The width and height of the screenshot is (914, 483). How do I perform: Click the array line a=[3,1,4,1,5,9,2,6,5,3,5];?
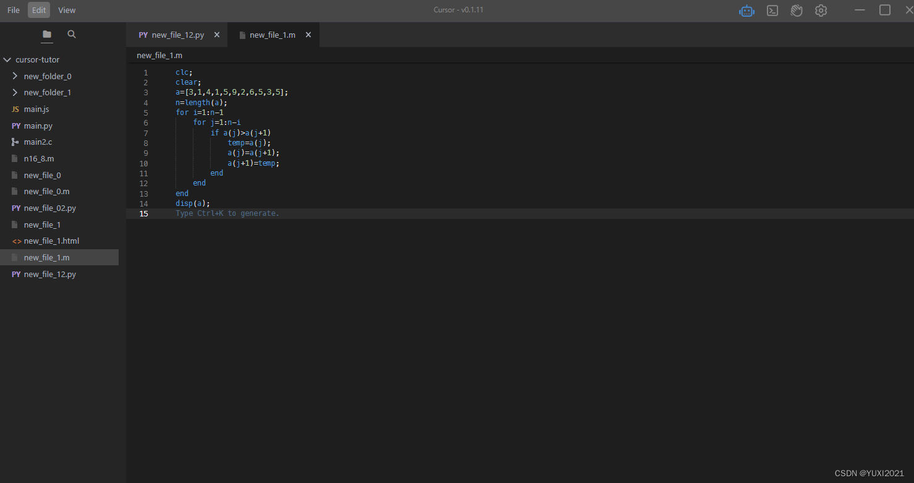point(232,92)
